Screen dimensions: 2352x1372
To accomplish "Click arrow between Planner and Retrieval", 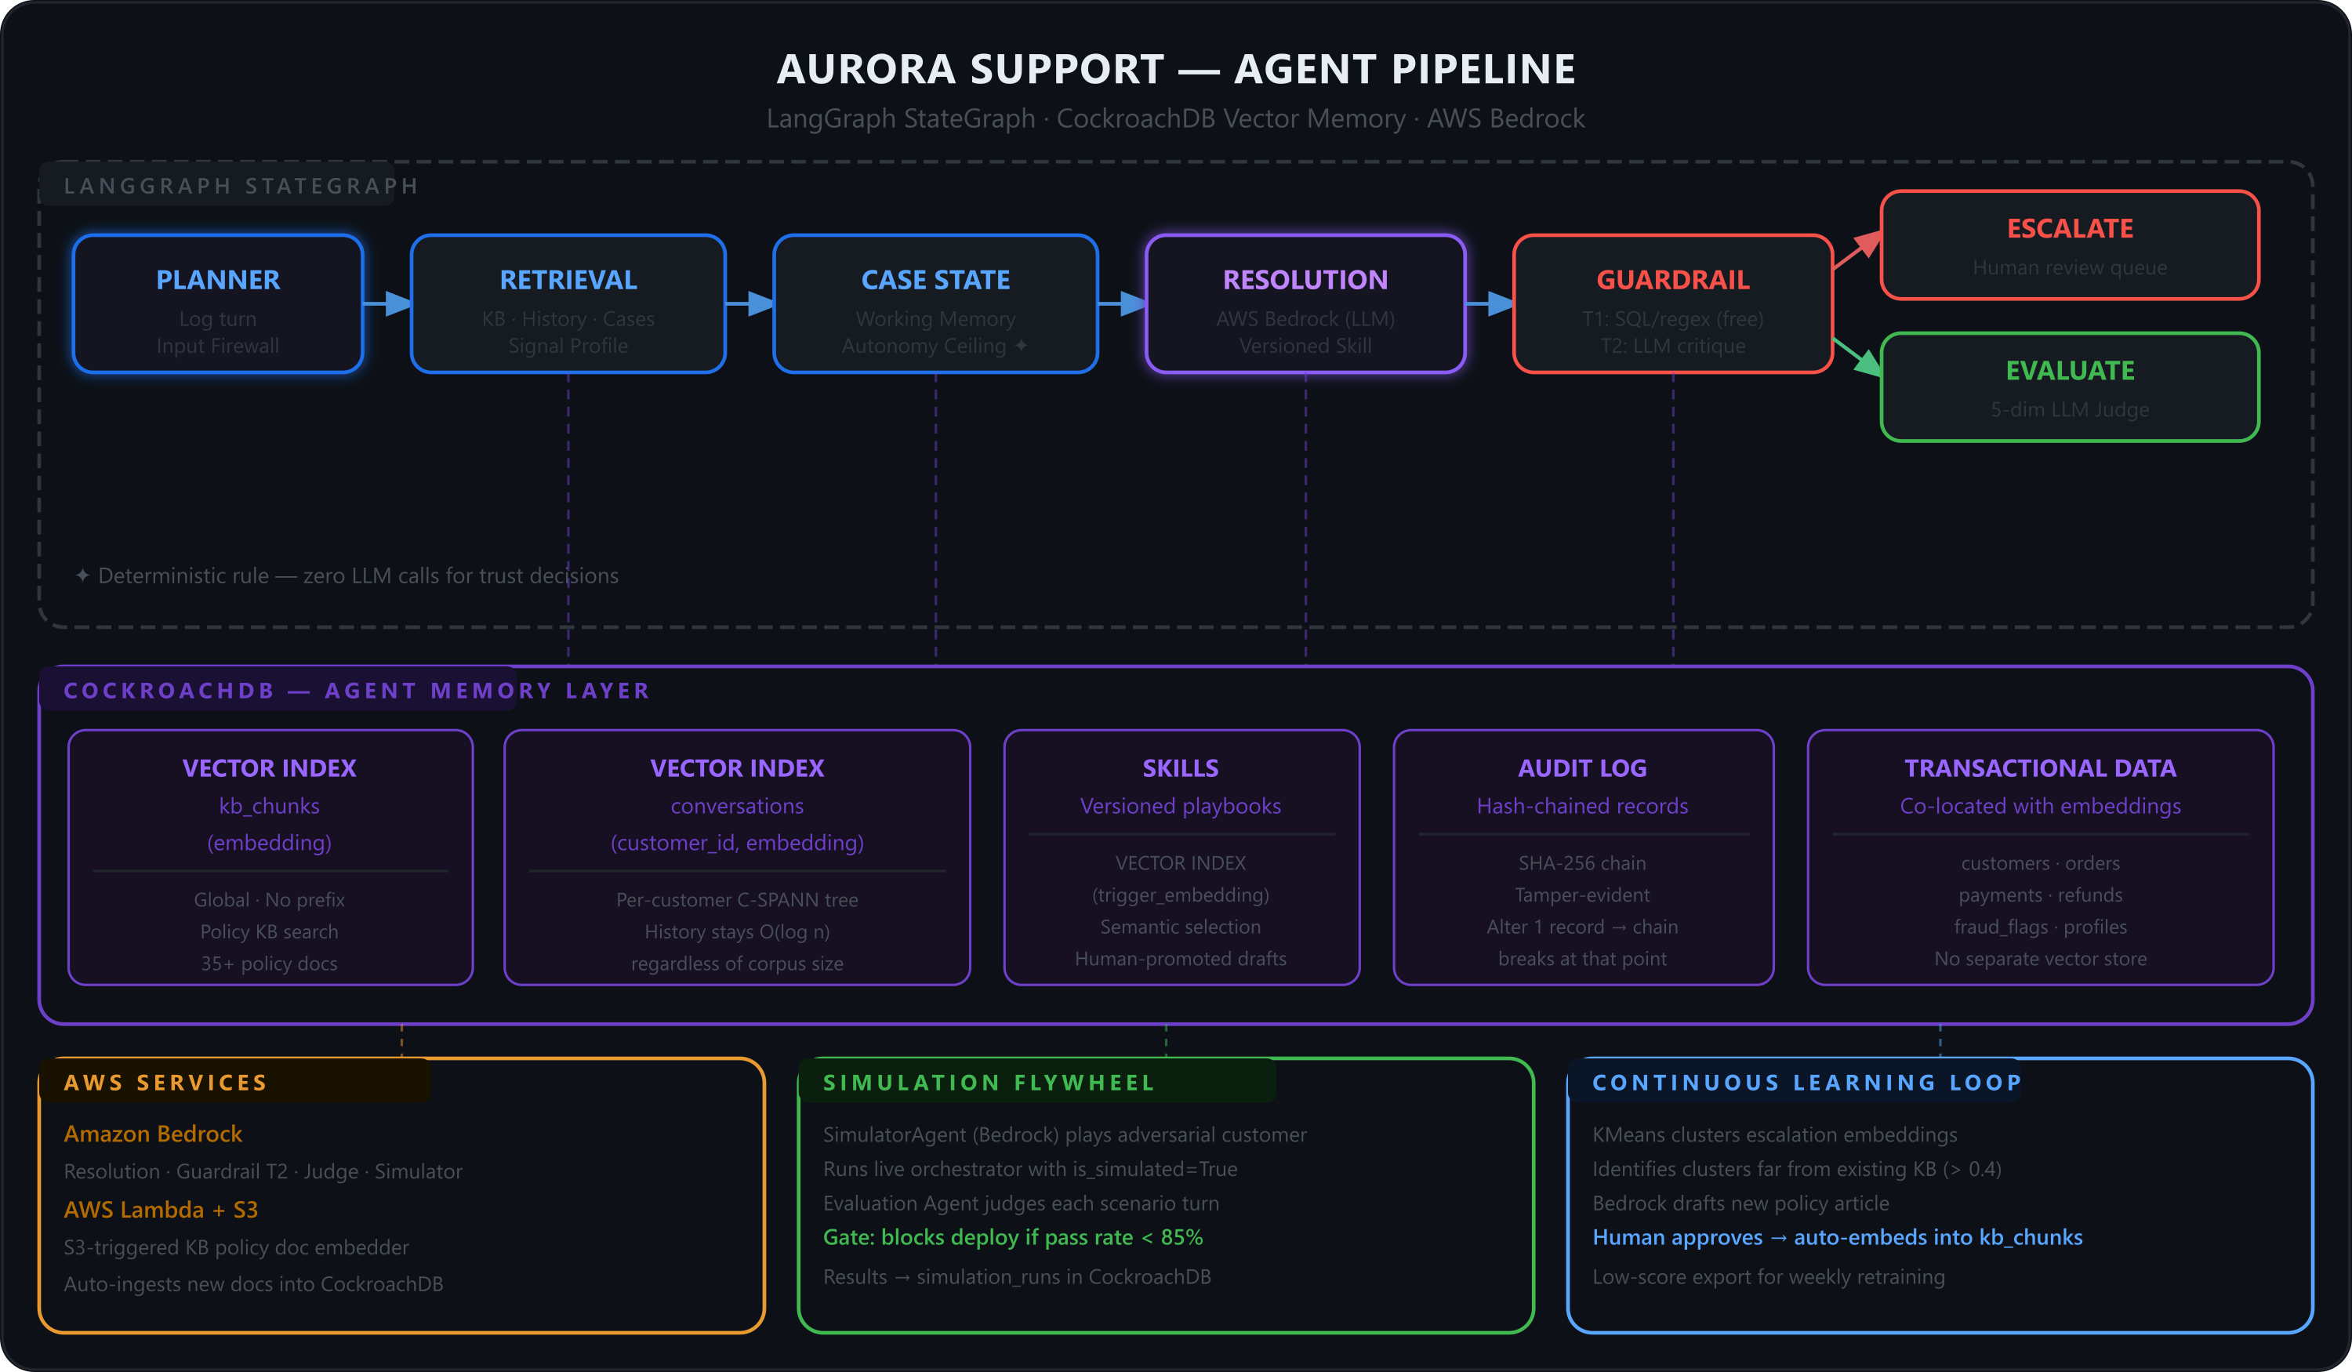I will (x=387, y=303).
